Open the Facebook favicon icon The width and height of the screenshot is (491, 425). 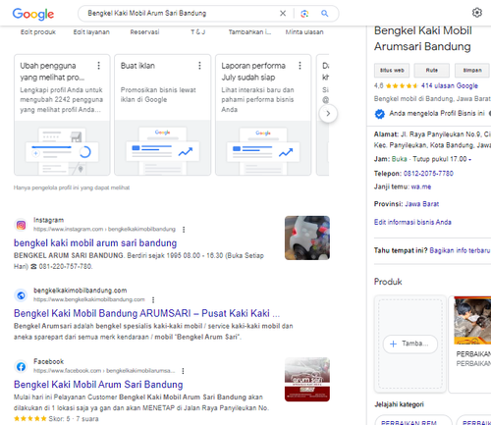click(x=21, y=367)
